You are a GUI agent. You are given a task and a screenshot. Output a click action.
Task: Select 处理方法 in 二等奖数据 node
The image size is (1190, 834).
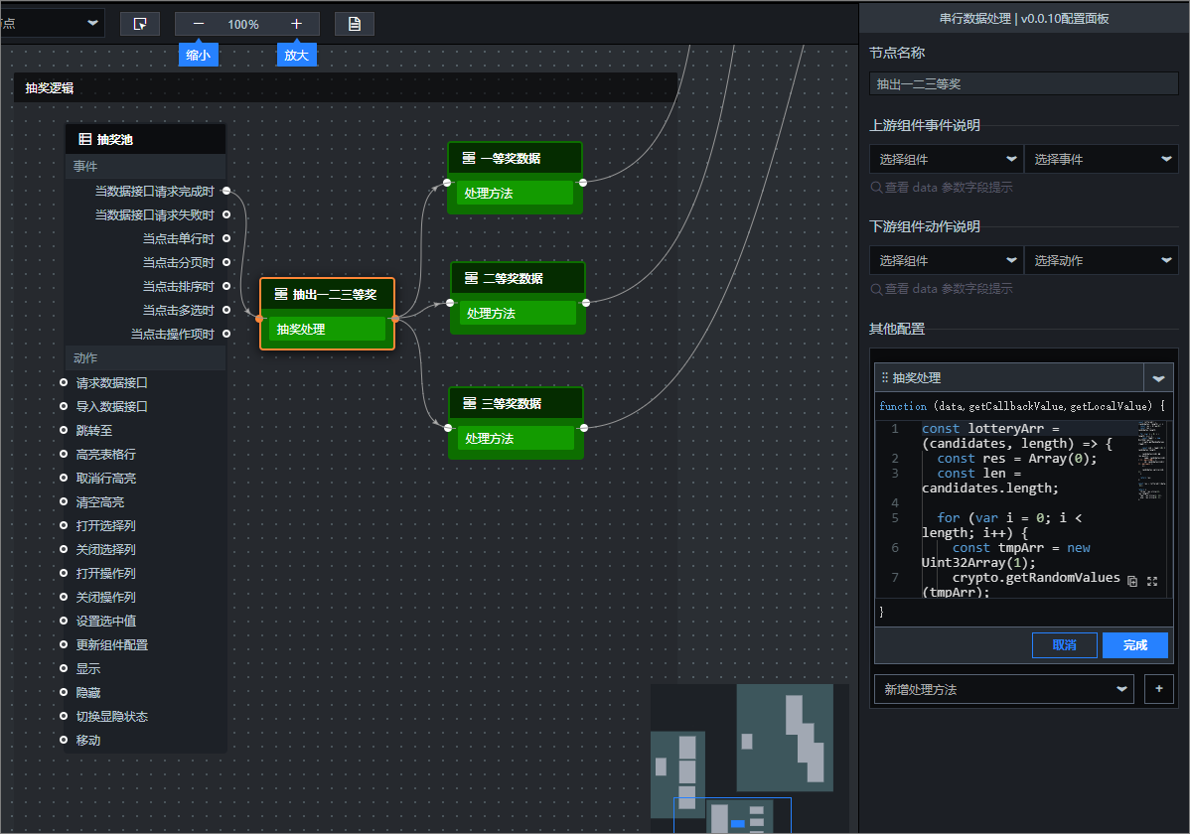click(518, 314)
